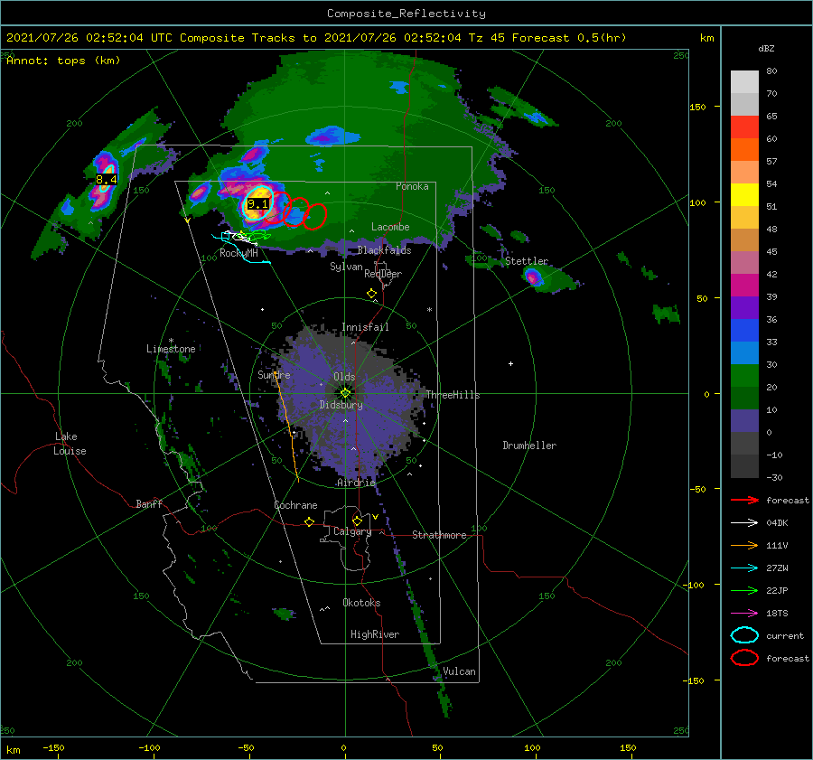Click the small storm cell south of Stettler
Image resolution: width=813 pixels, height=760 pixels.
[x=534, y=277]
